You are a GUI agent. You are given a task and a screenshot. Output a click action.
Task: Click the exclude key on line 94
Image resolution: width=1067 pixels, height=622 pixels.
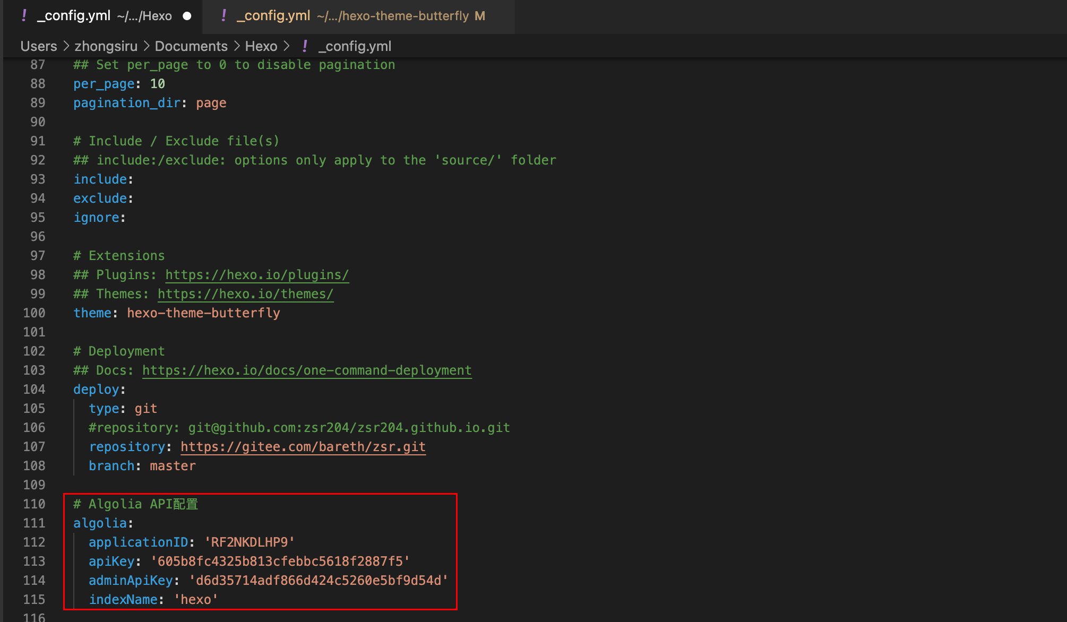[100, 198]
